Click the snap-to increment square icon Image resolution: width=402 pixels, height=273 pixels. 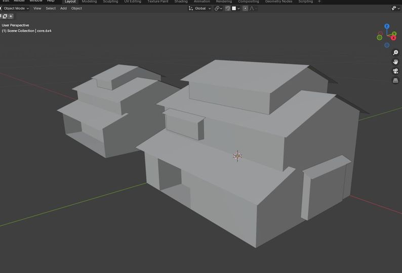coord(234,9)
